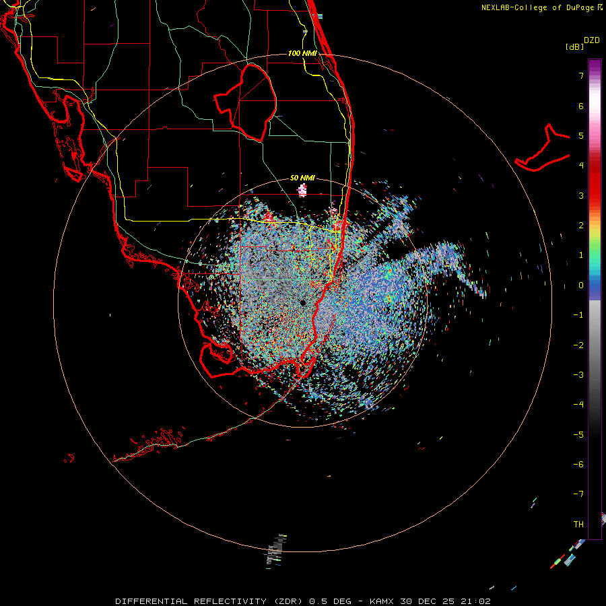Click the -3 value on color scale
This screenshot has width=606, height=606.
click(x=578, y=375)
